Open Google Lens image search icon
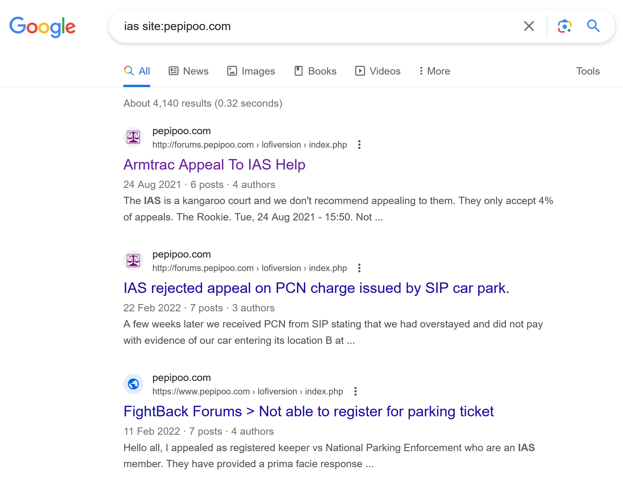 (564, 26)
